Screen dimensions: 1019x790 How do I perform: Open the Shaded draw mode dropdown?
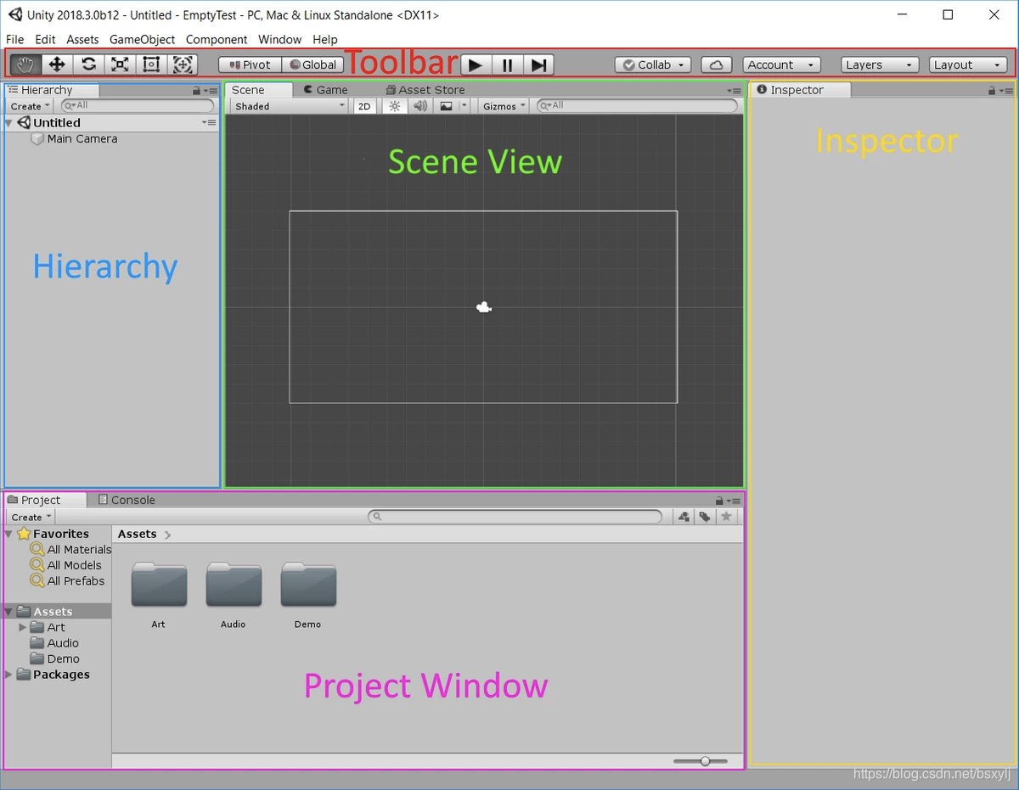pos(289,106)
